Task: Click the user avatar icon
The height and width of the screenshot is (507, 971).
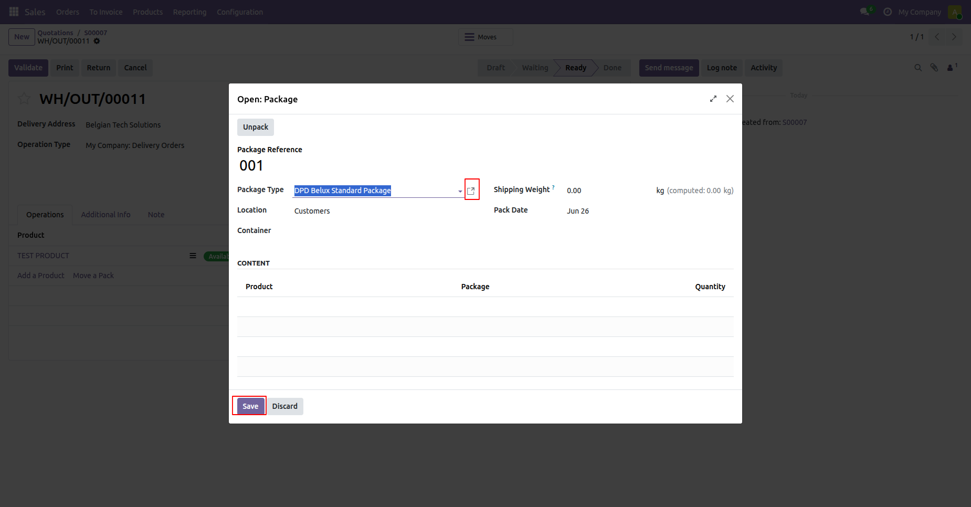Action: pos(955,12)
